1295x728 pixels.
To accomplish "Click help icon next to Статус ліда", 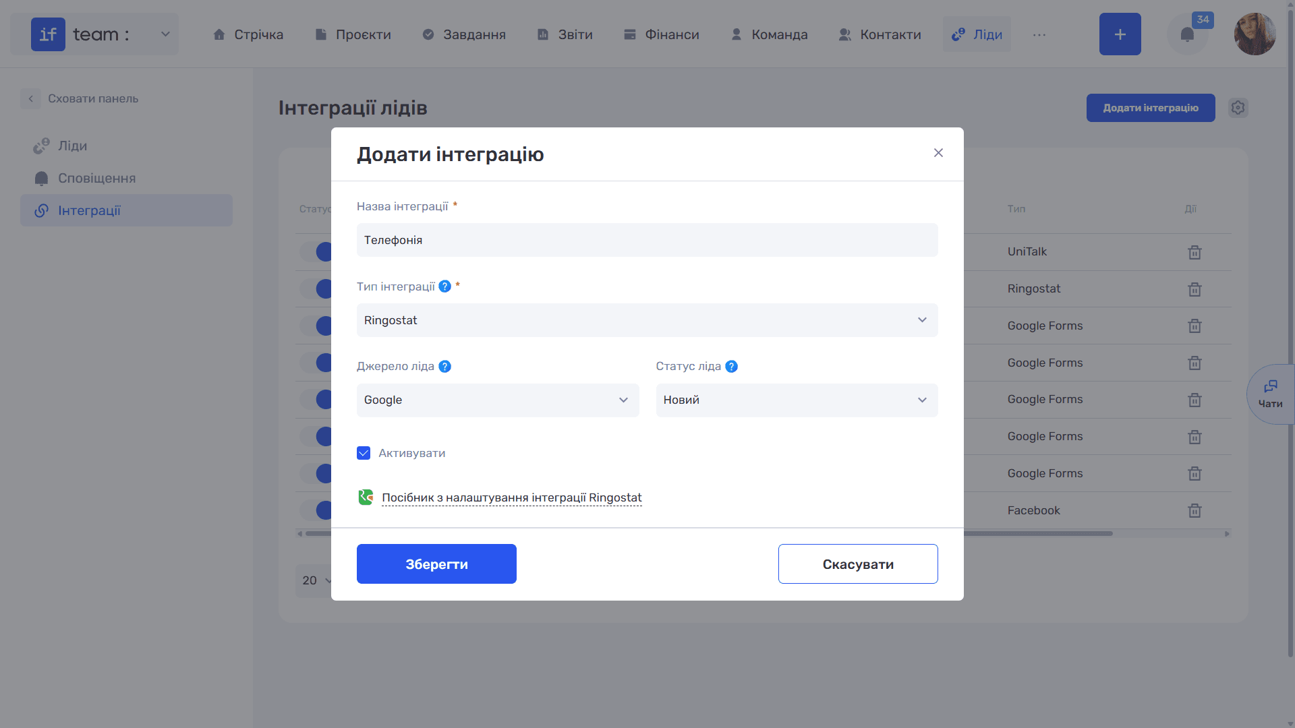I will [731, 366].
